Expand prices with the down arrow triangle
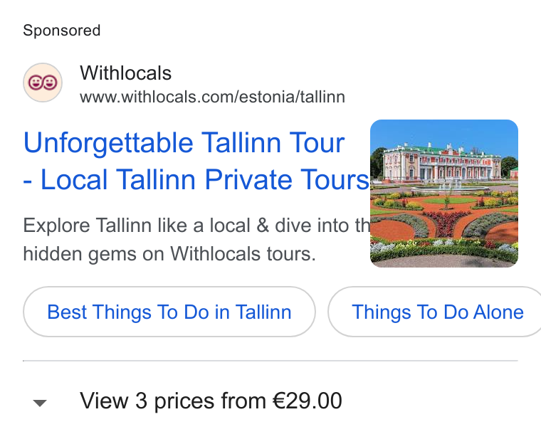This screenshot has width=541, height=444. click(x=40, y=403)
